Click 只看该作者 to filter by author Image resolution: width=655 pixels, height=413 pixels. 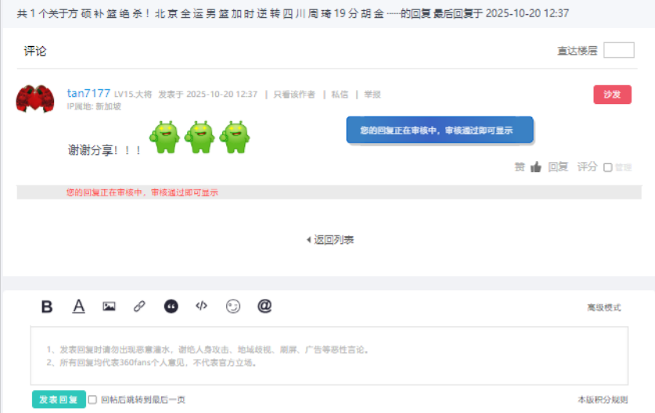[x=294, y=94]
